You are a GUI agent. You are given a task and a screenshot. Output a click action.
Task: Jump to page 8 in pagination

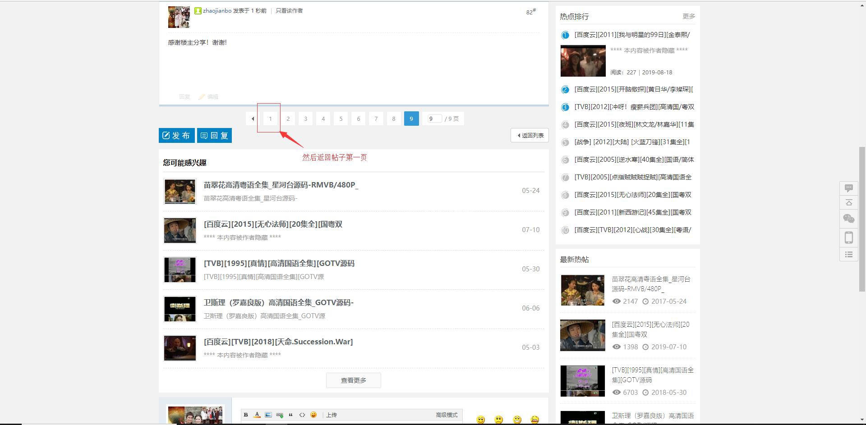point(394,119)
